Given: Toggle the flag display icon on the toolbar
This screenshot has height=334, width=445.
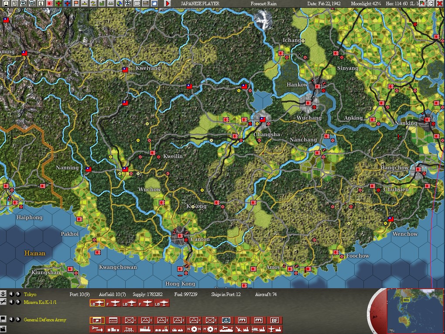Looking at the screenshot, I should (76, 3).
